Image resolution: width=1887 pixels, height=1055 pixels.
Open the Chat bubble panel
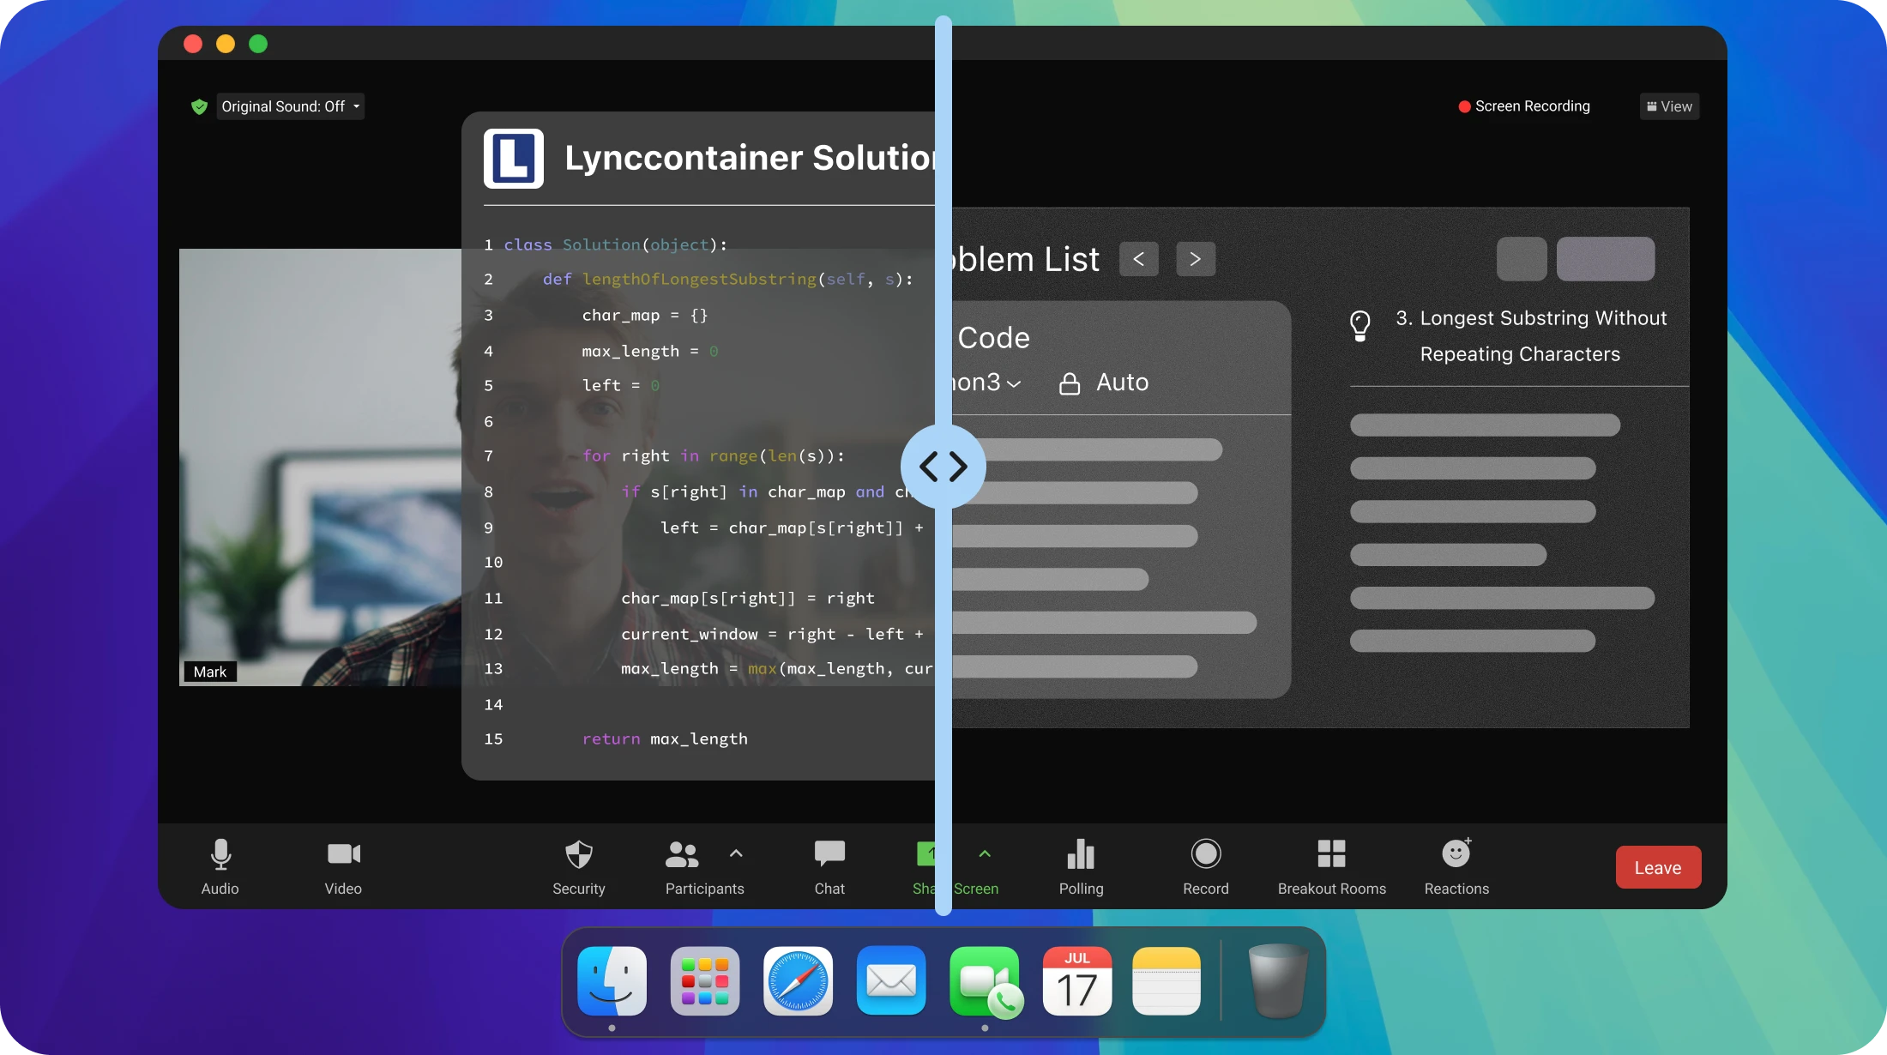[x=829, y=855]
